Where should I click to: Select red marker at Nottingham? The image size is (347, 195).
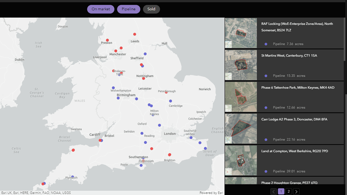point(143,78)
